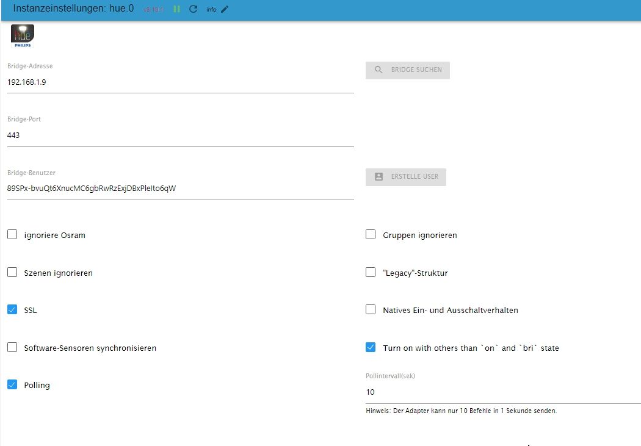Enable the Gruppen ignorieren checkbox

(371, 234)
